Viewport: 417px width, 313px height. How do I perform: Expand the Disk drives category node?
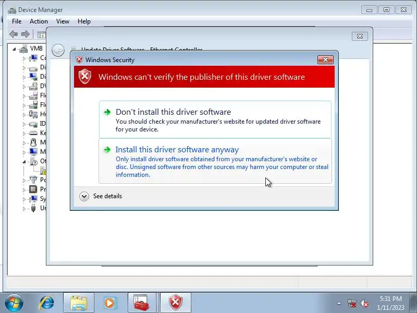pos(24,68)
